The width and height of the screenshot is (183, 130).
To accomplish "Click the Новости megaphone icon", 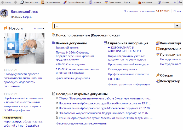I will (x=6, y=28).
